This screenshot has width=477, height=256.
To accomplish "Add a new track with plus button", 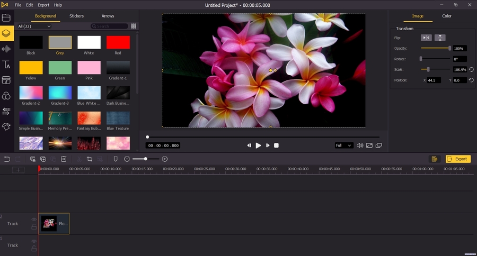I will 18,170.
